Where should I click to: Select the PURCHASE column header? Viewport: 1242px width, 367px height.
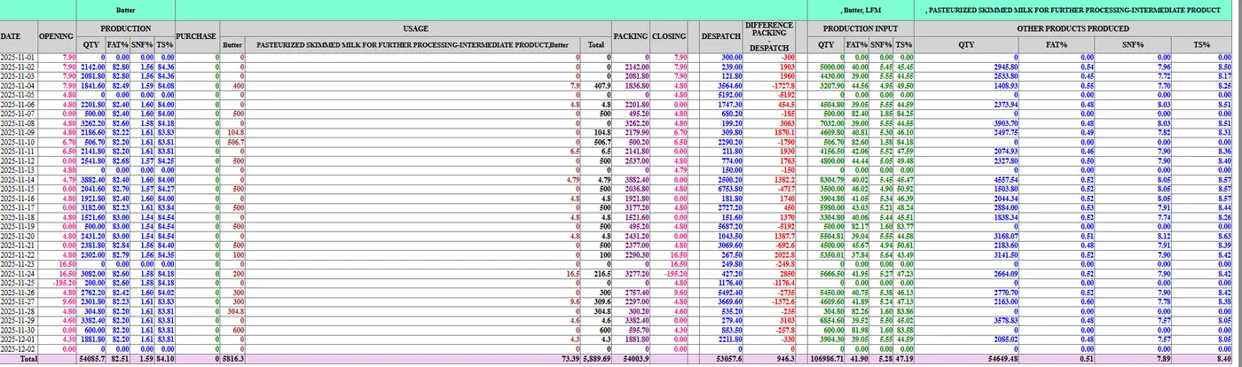pyautogui.click(x=197, y=36)
